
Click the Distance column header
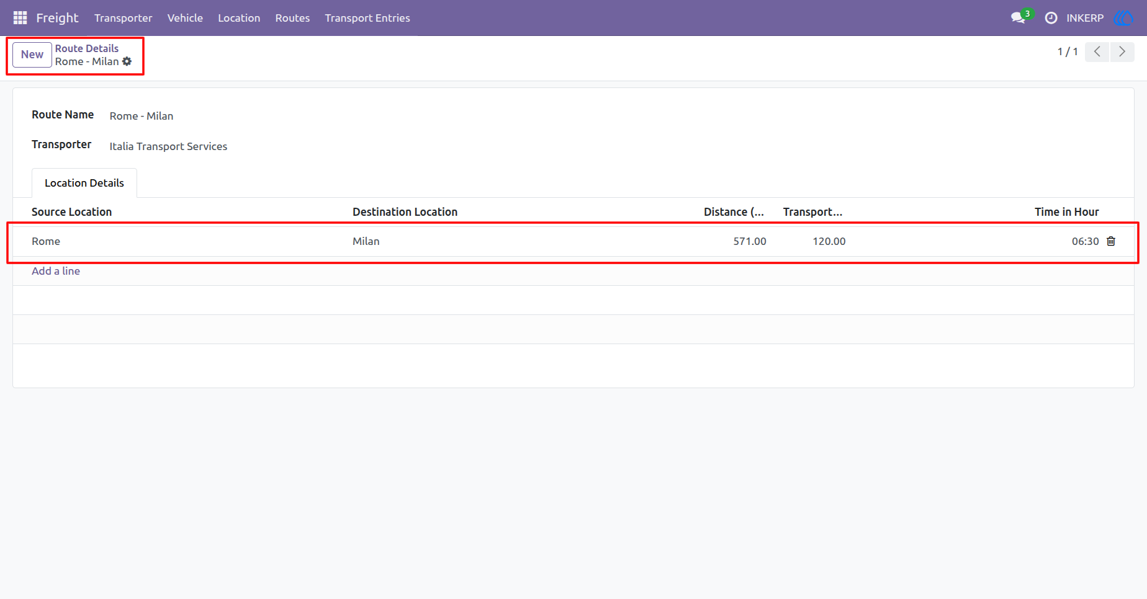(x=734, y=212)
